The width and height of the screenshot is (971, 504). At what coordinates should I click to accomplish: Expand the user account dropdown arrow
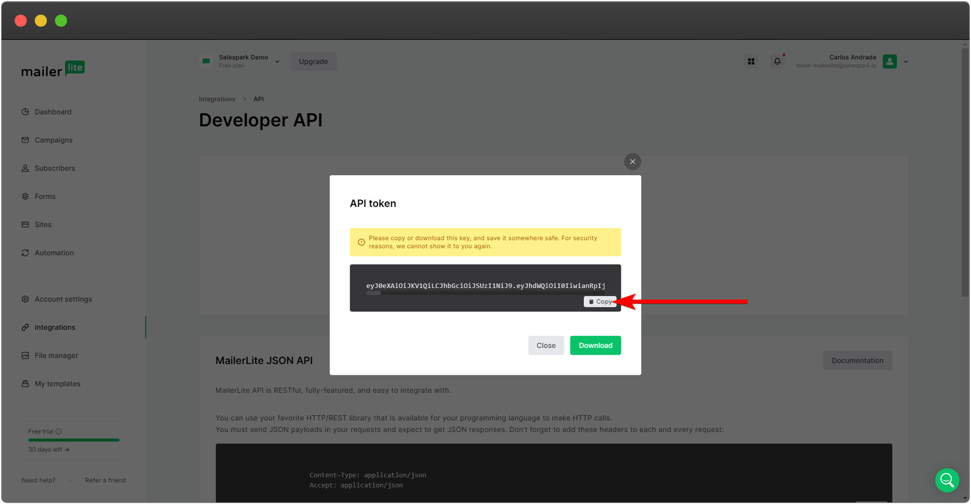tap(906, 62)
